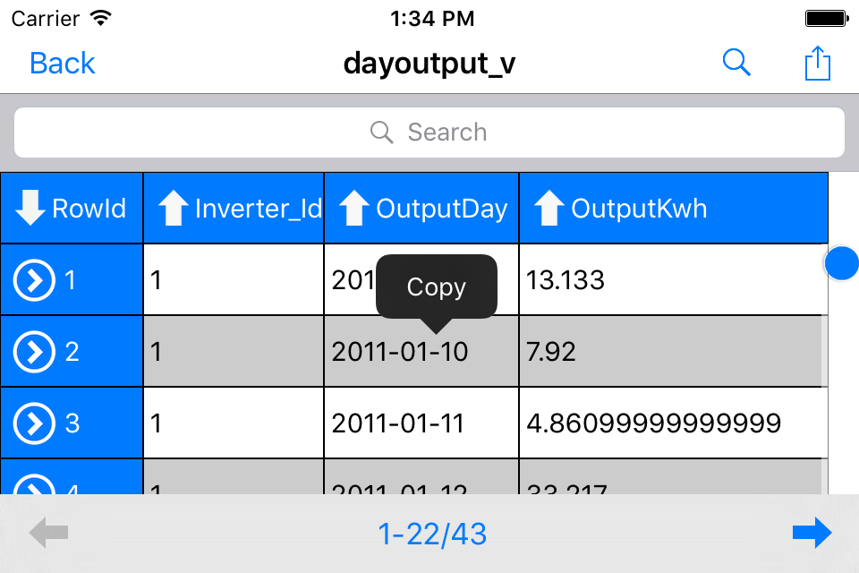Grab the blue vertical scroll handle
Image resolution: width=859 pixels, height=573 pixels.
coord(841,263)
